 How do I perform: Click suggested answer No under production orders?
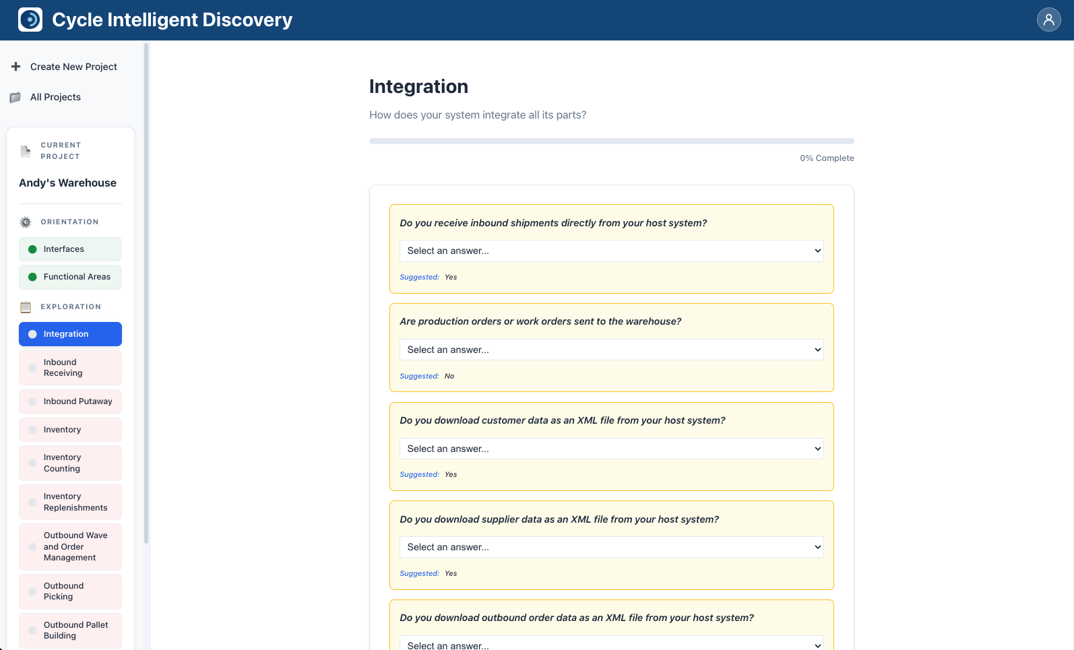tap(449, 376)
